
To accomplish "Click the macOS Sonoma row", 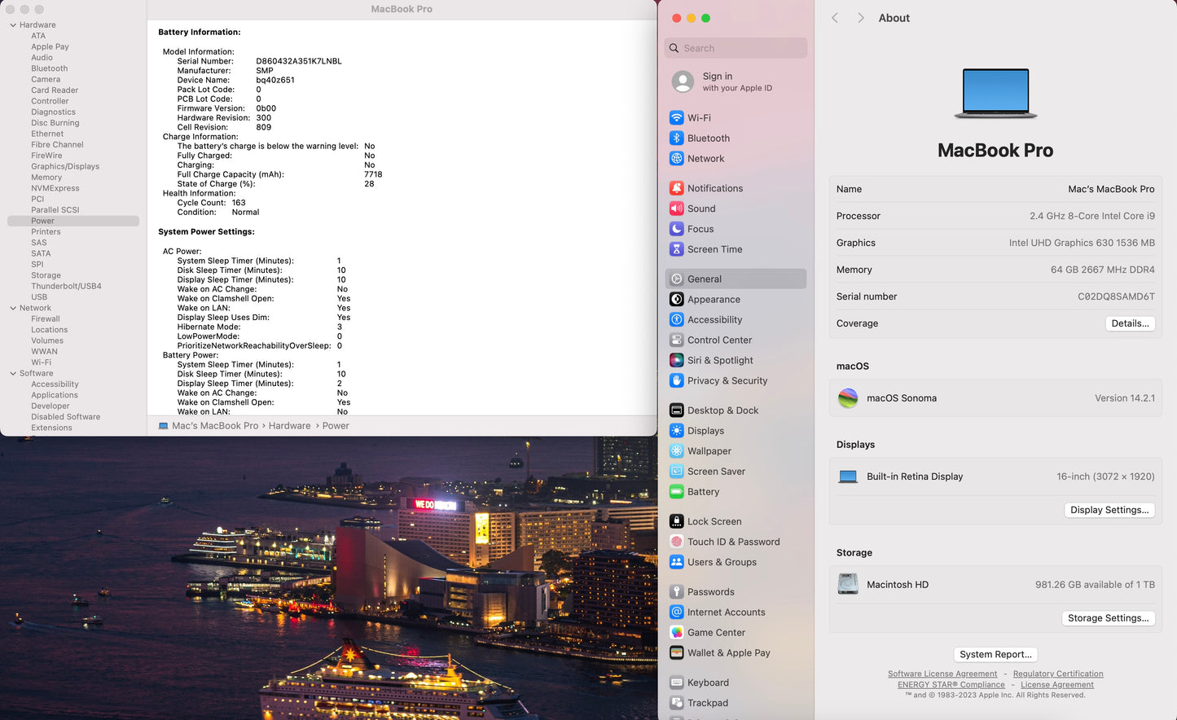I will pos(995,398).
